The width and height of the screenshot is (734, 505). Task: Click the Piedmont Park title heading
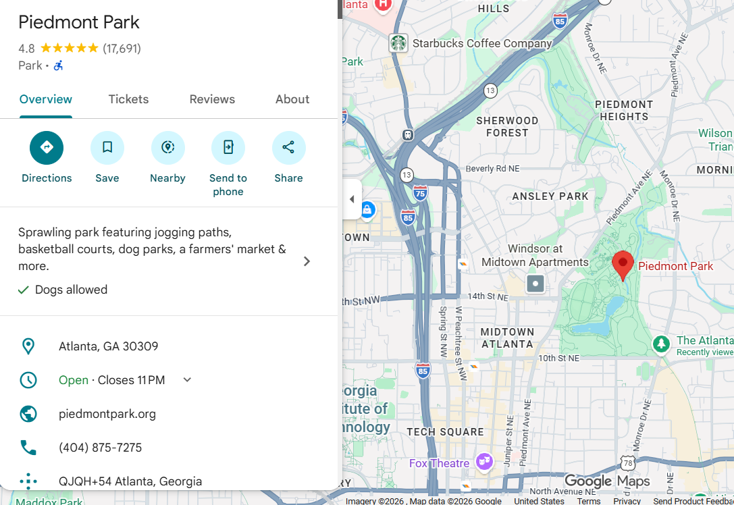78,22
